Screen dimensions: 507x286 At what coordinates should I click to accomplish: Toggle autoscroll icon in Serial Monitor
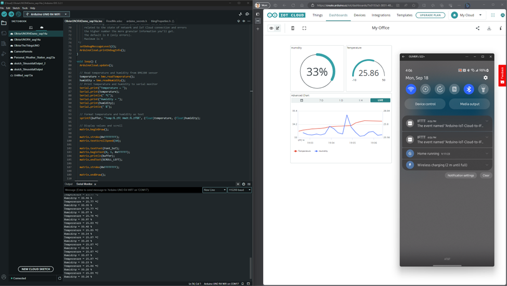[x=238, y=184]
